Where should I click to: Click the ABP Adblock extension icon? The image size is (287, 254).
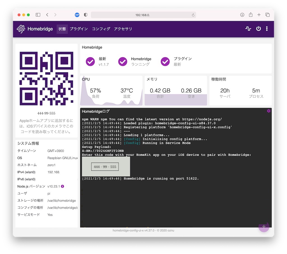pyautogui.click(x=77, y=15)
